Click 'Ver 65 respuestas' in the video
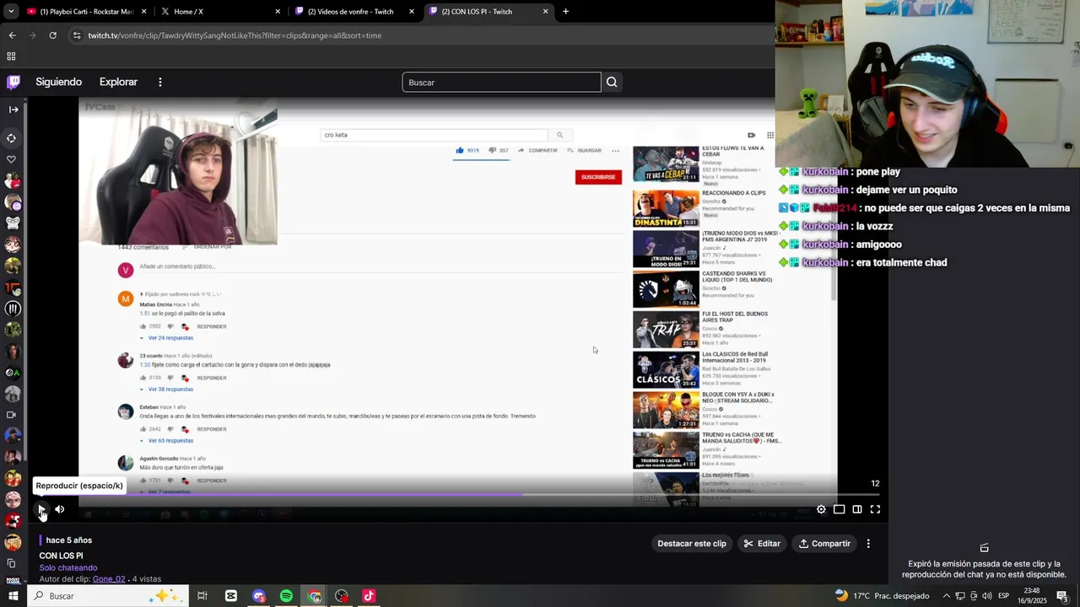This screenshot has height=607, width=1080. [170, 441]
